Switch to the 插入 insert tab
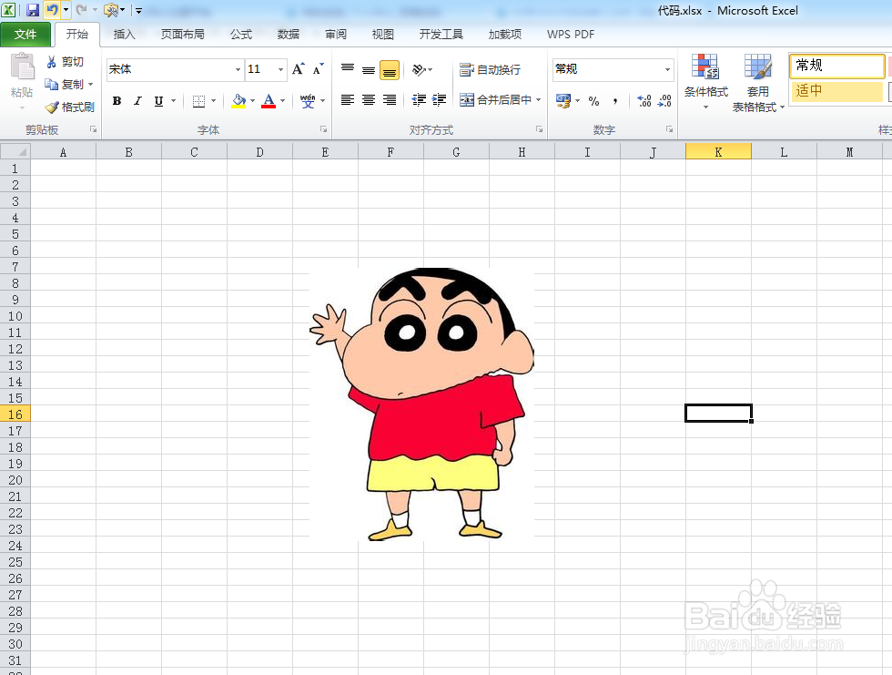Viewport: 892px width, 675px height. [124, 34]
